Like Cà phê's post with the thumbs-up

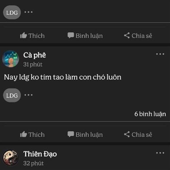pos(32,135)
